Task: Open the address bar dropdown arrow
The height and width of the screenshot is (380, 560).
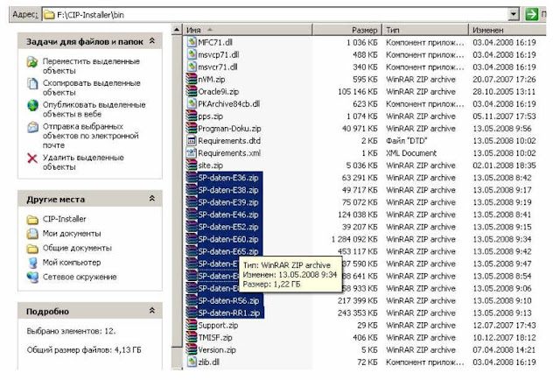Action: click(514, 14)
